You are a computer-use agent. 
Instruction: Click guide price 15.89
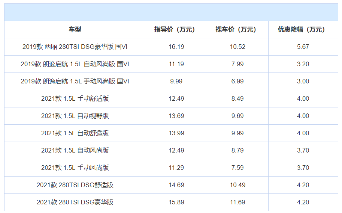176,202
